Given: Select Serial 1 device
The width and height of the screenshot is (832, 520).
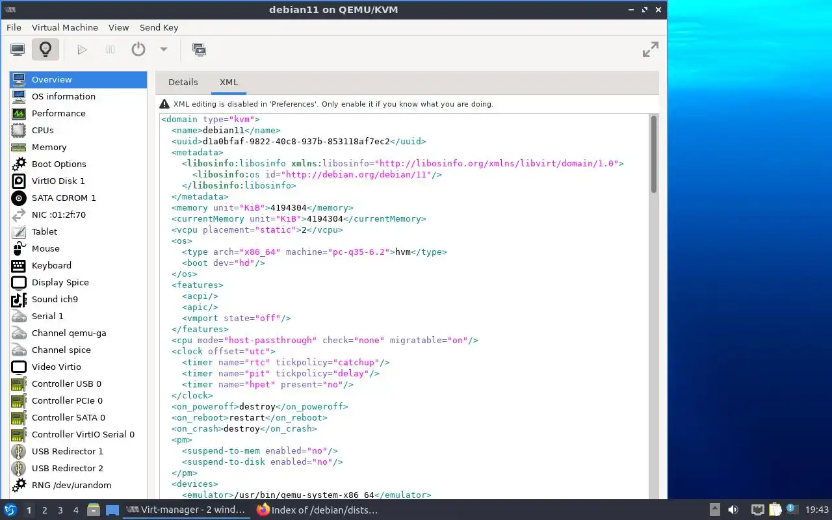Looking at the screenshot, I should pyautogui.click(x=78, y=316).
